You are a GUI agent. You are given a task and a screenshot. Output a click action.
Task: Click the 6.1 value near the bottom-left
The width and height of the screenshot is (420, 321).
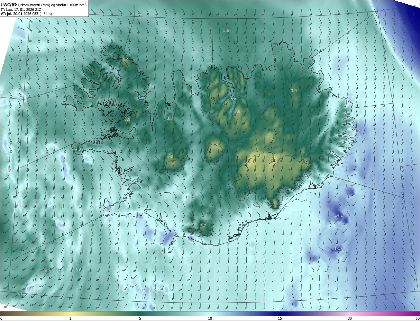pos(19,293)
